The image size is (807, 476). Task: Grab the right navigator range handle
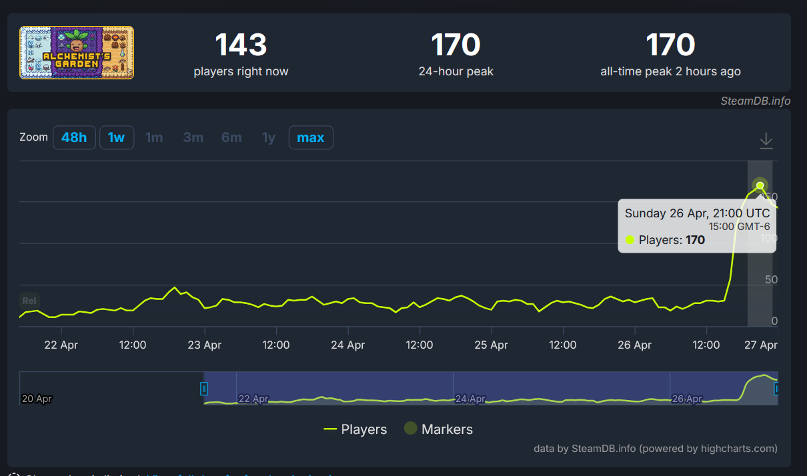pyautogui.click(x=776, y=389)
